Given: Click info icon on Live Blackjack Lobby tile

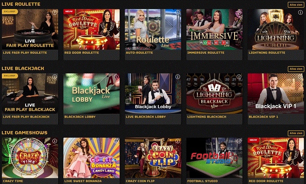Looking at the screenshot, I should tap(177, 77).
